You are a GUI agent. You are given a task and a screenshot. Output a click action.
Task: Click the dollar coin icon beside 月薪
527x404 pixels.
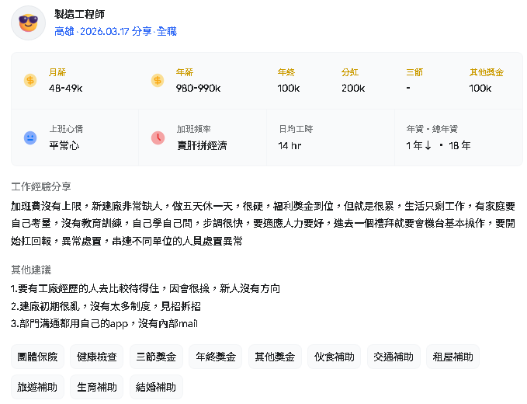[30, 80]
